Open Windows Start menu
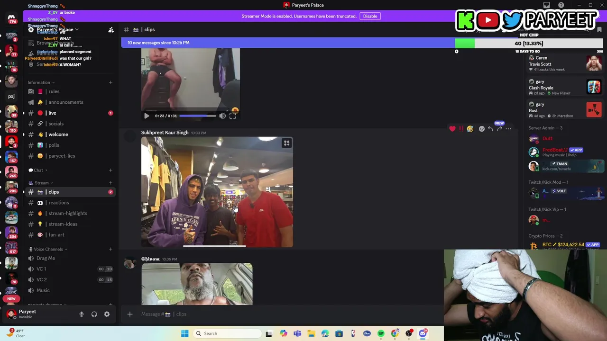607x341 pixels. pos(184,333)
